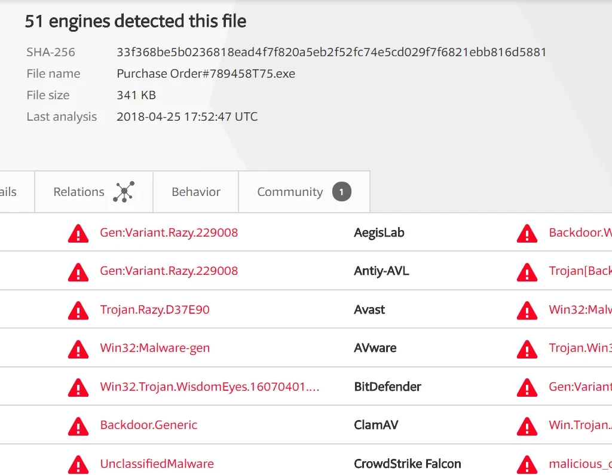Screen dimensions: 612x475
Task: Click the 'Last analysis' field label
Action: 62,117
